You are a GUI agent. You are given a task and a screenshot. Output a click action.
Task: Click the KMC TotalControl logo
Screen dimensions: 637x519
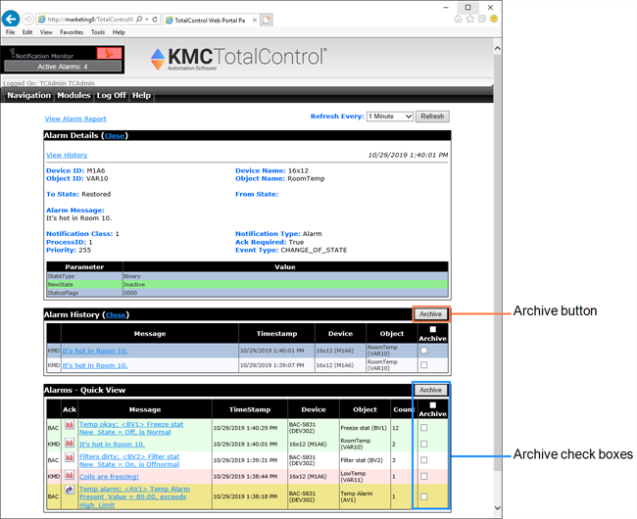tap(238, 59)
